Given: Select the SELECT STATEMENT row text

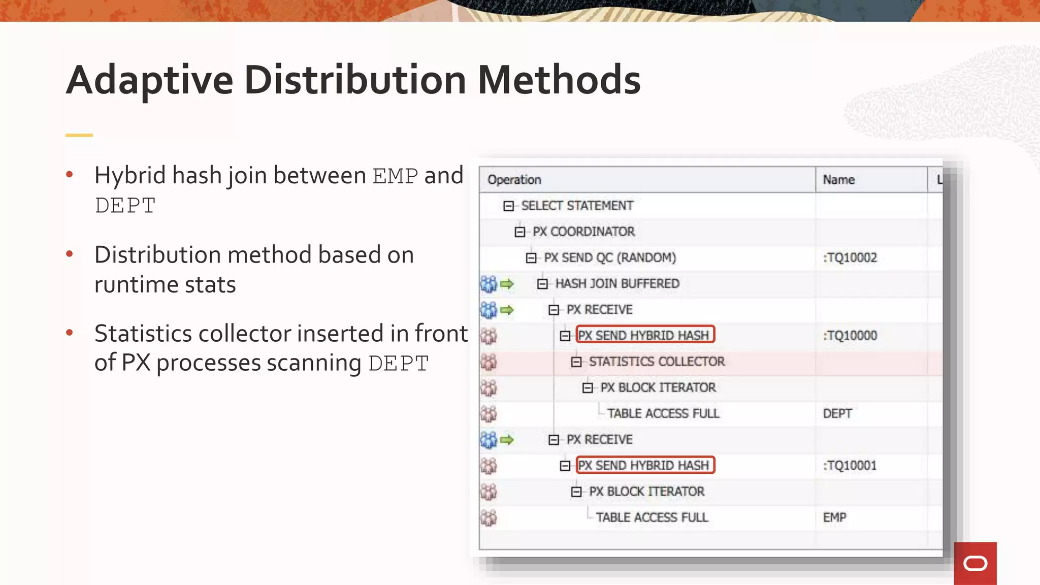Looking at the screenshot, I should tap(577, 206).
